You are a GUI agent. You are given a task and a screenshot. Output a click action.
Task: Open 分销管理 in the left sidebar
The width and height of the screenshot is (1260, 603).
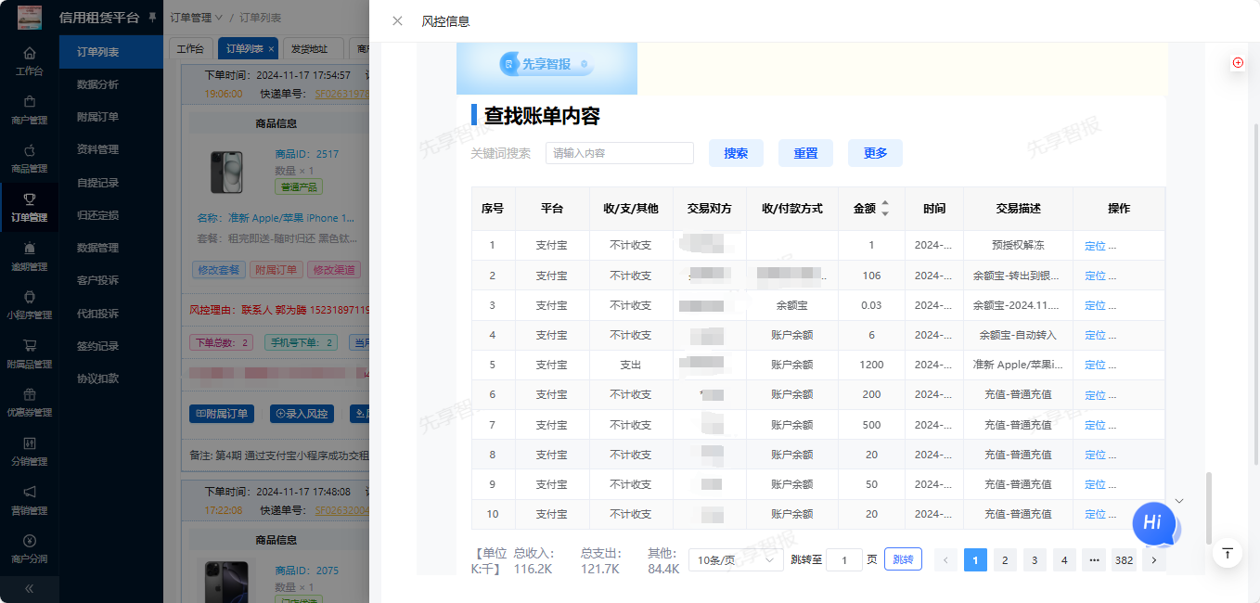point(30,451)
